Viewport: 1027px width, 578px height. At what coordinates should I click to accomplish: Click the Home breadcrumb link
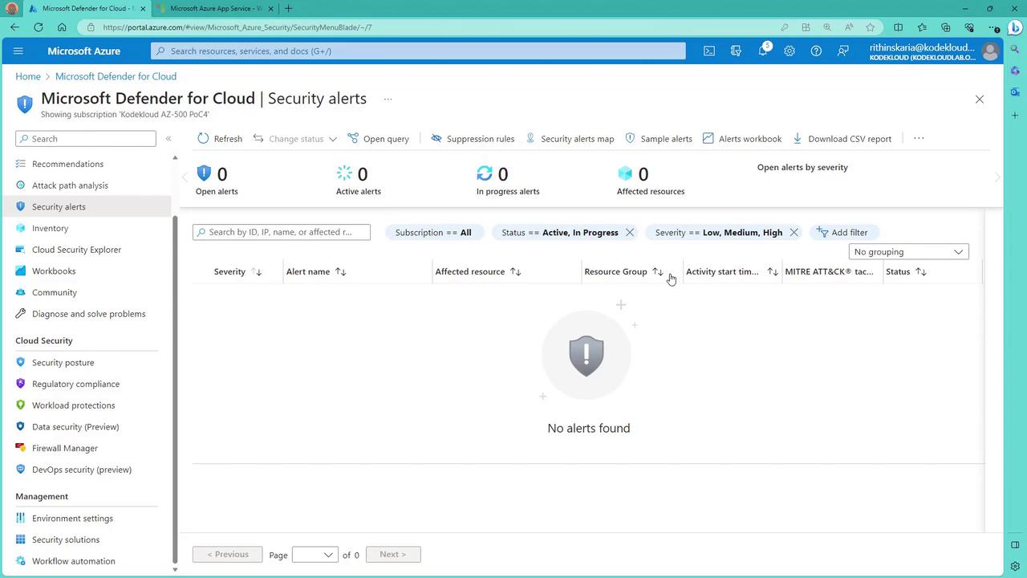click(27, 76)
